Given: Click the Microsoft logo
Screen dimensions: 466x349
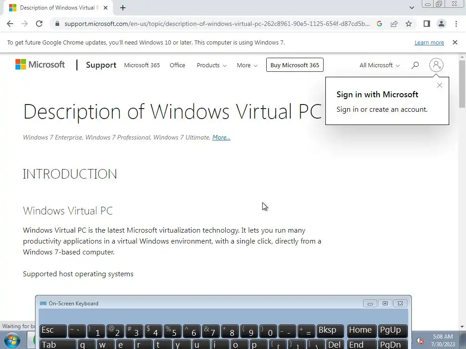Looking at the screenshot, I should point(40,65).
